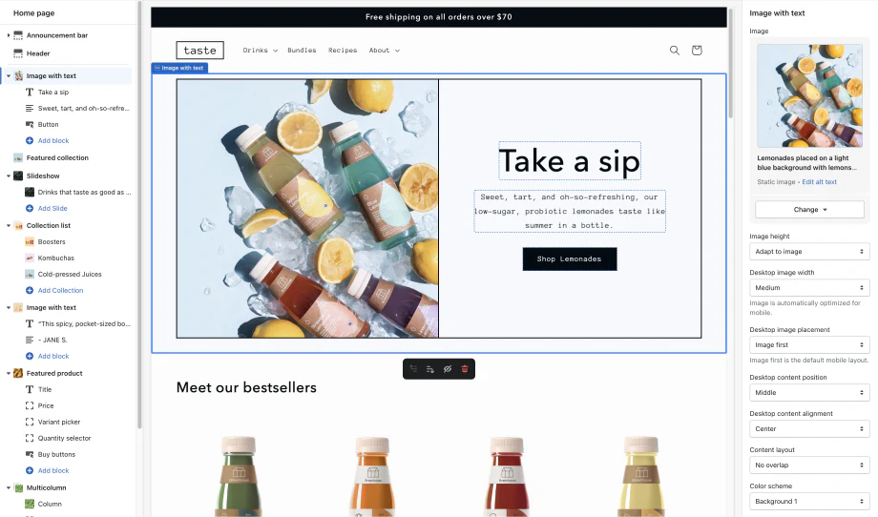Expand the Announcement bar section
878x517 pixels.
coord(9,35)
